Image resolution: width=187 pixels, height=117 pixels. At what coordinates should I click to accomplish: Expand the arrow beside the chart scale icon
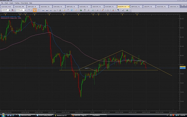point(57,10)
